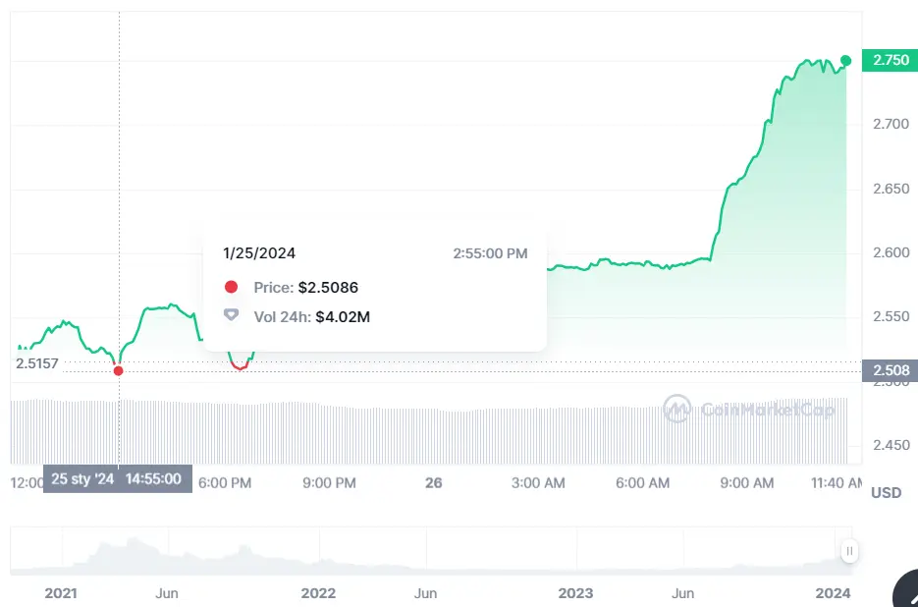Click the 2.650 price axis label
This screenshot has height=607, width=918.
(891, 189)
